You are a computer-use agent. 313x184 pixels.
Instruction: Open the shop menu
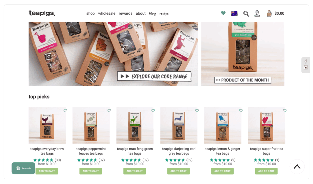tap(90, 13)
